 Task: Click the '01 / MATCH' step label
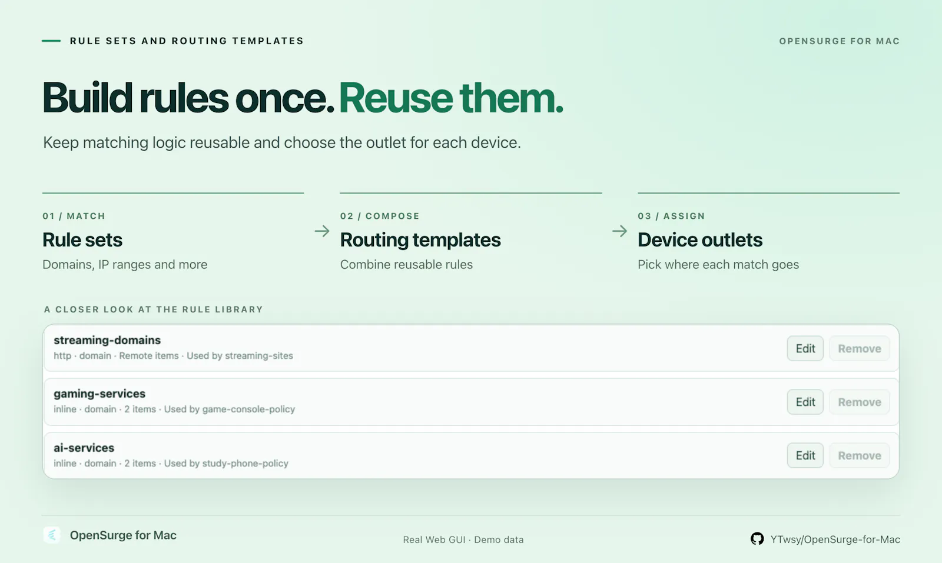pos(74,216)
